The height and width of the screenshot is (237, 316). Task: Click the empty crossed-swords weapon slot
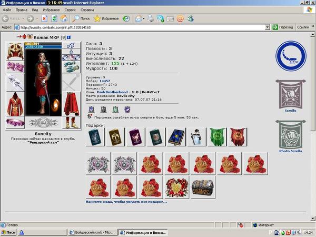point(71,82)
